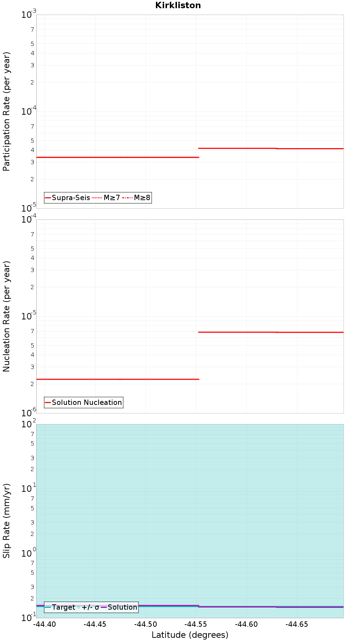Select the Solution Nucleation legend entry
The image size is (356, 641).
point(84,402)
